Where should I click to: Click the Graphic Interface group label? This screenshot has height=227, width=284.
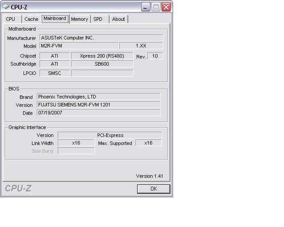pyautogui.click(x=27, y=127)
